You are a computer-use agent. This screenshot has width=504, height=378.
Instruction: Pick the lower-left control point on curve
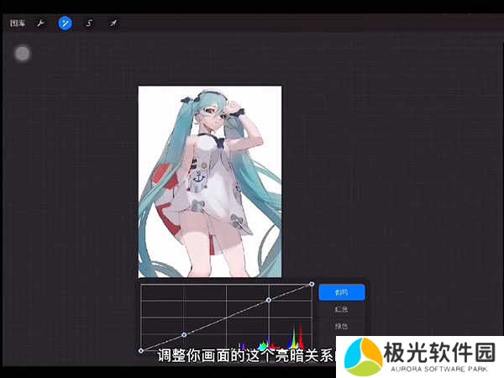(x=184, y=334)
